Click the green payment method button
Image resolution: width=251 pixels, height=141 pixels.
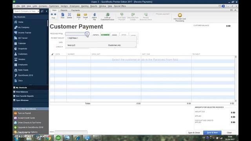pos(105,35)
